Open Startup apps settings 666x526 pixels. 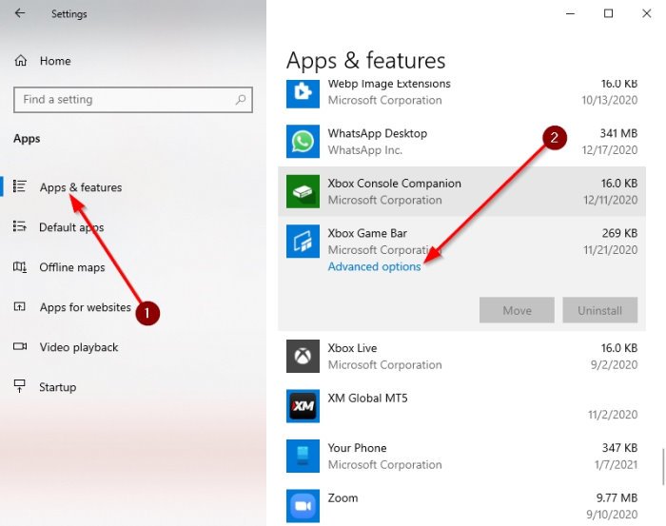click(58, 387)
